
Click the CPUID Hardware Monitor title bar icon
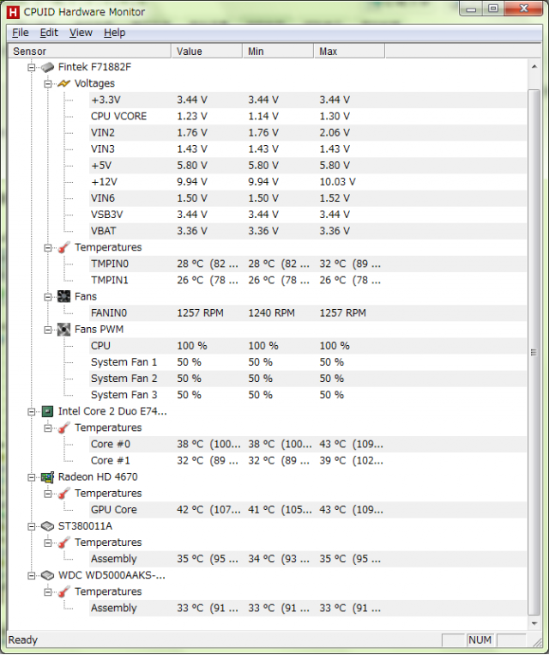13,12
